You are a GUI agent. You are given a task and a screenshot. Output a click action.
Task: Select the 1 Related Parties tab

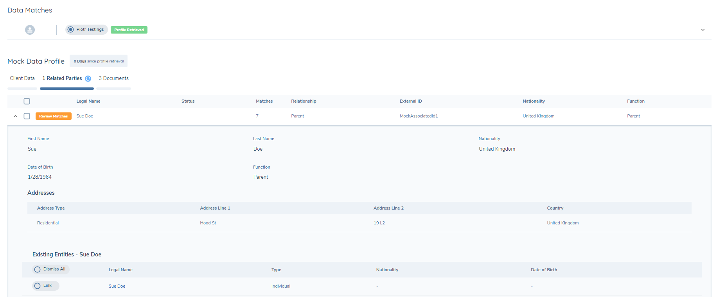[x=62, y=78]
